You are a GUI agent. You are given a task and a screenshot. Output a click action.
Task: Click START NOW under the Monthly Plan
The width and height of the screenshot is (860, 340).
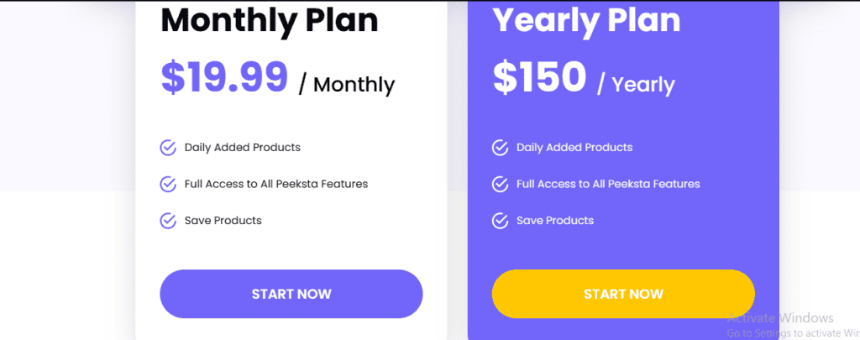coord(291,294)
